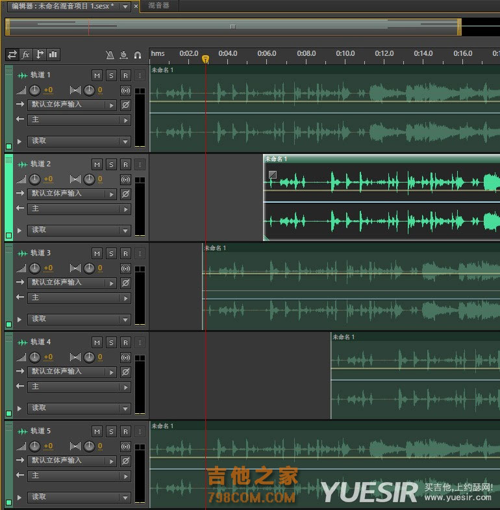Click 轨道 5 sum-to-mono icon

(125, 446)
